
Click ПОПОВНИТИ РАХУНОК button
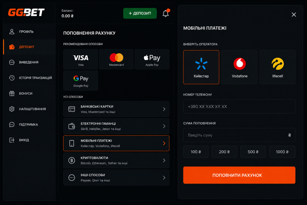[x=239, y=175]
